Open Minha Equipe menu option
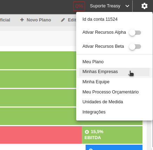Screen dimensions: 153x150 [x=96, y=82]
